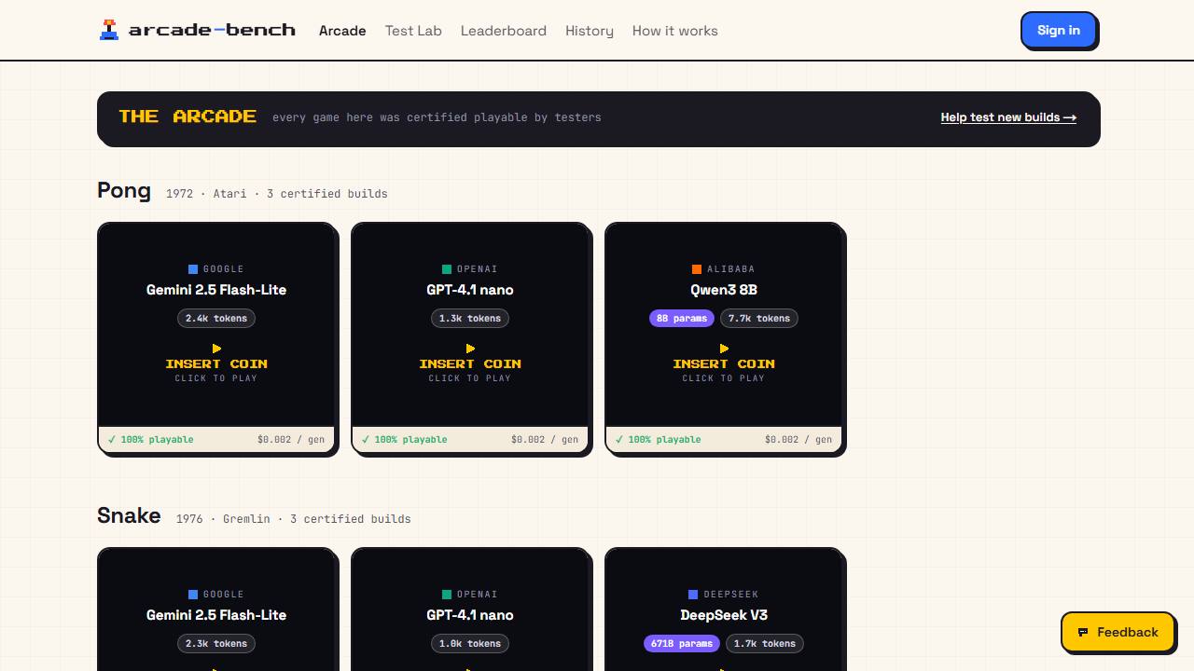Go to the Test Lab tab

coord(413,31)
